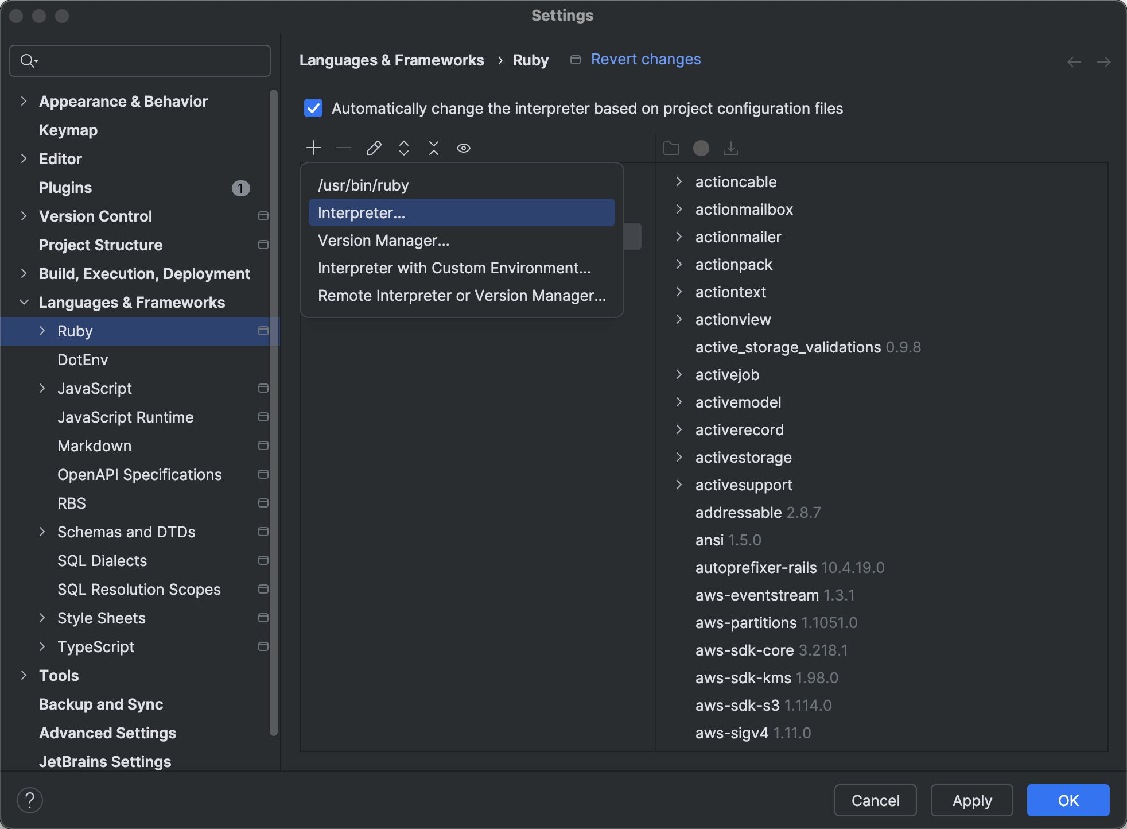1127x829 pixels.
Task: Click the settings search input field
Action: (x=140, y=61)
